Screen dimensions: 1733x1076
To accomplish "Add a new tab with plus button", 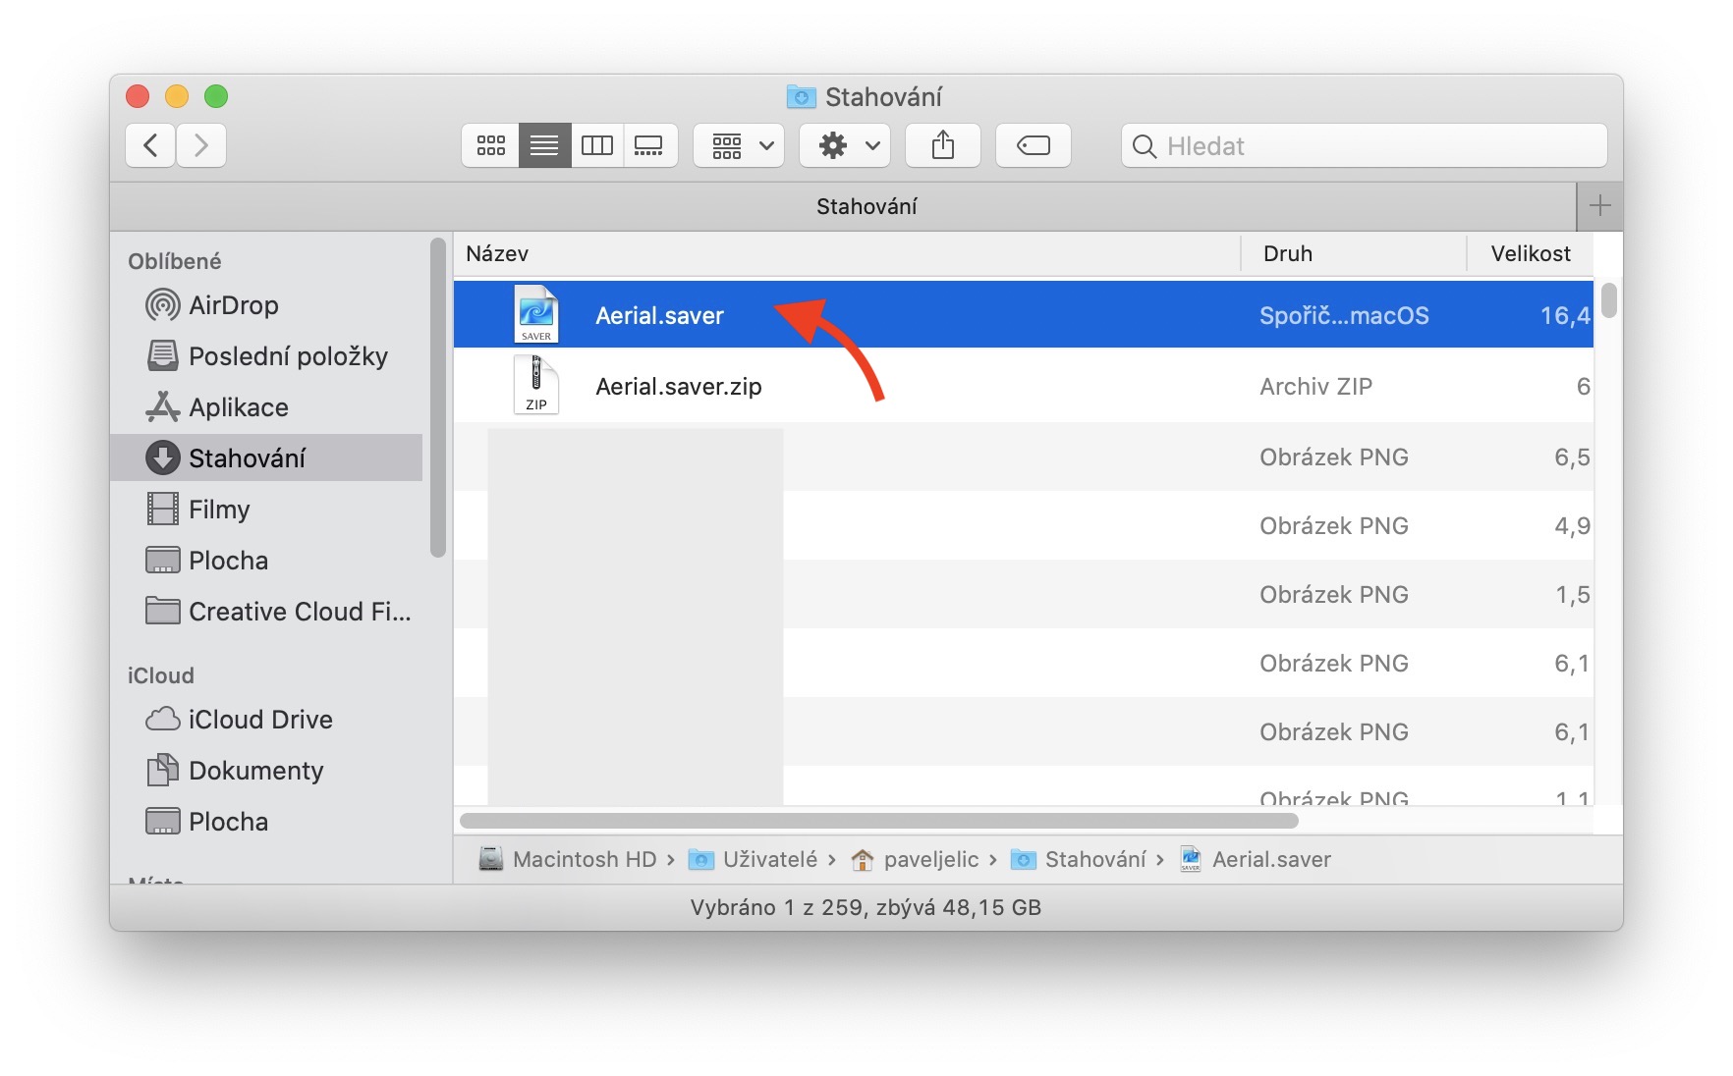I will (1599, 205).
